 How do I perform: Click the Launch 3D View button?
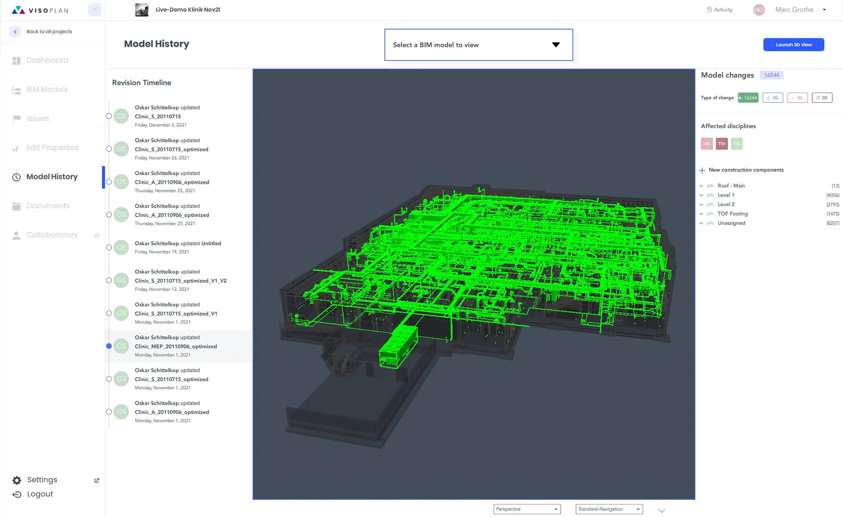coord(793,45)
